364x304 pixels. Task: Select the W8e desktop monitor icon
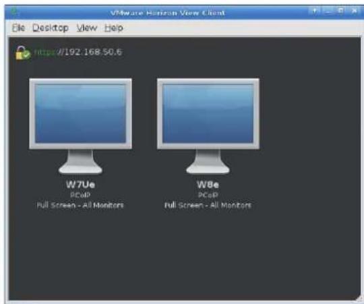(x=208, y=126)
